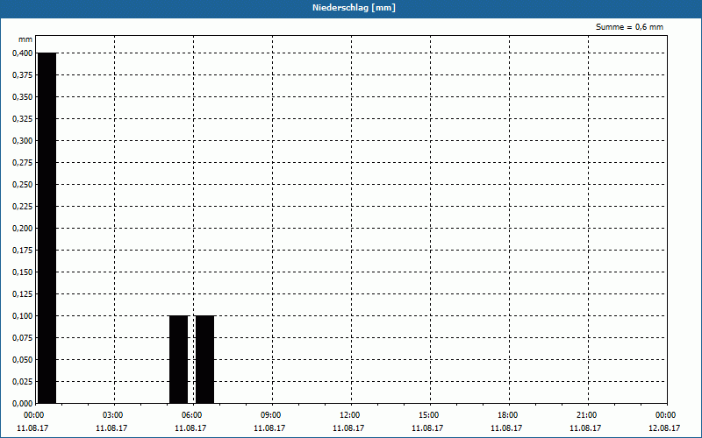702x438 pixels.
Task: Click the 03:00 time axis label
Action: point(113,415)
